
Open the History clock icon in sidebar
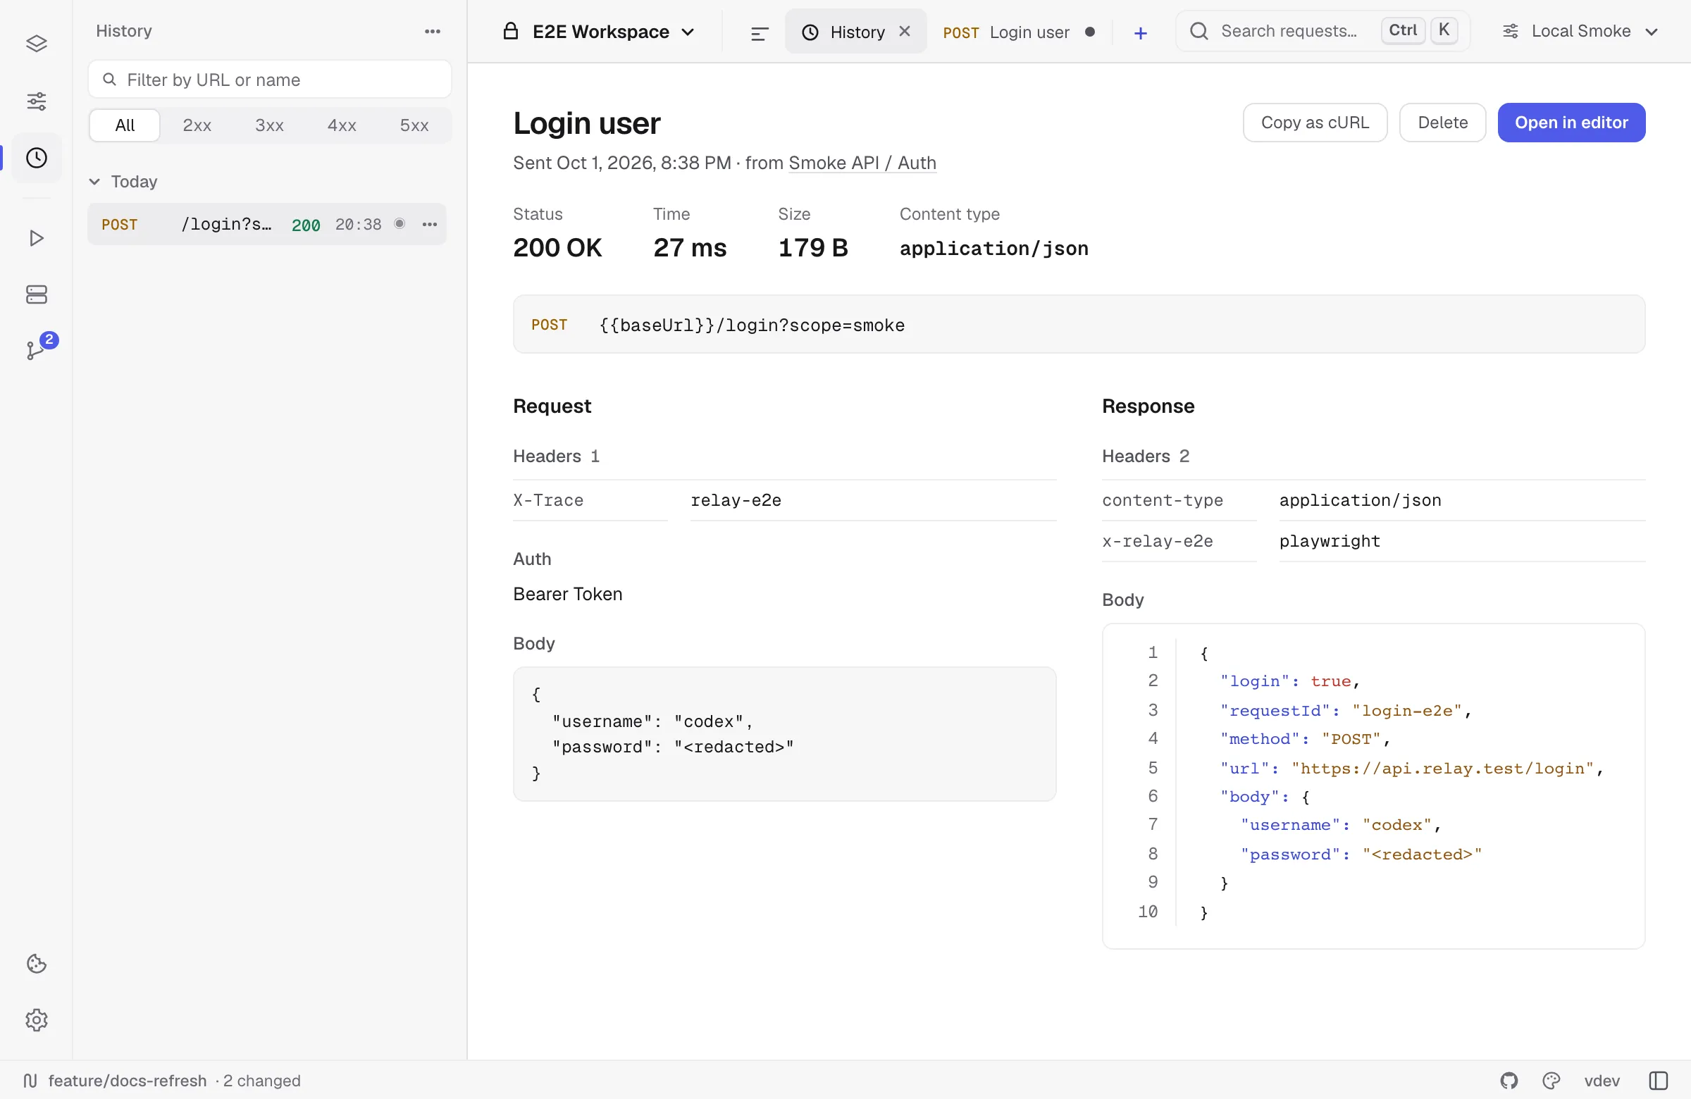[x=36, y=158]
